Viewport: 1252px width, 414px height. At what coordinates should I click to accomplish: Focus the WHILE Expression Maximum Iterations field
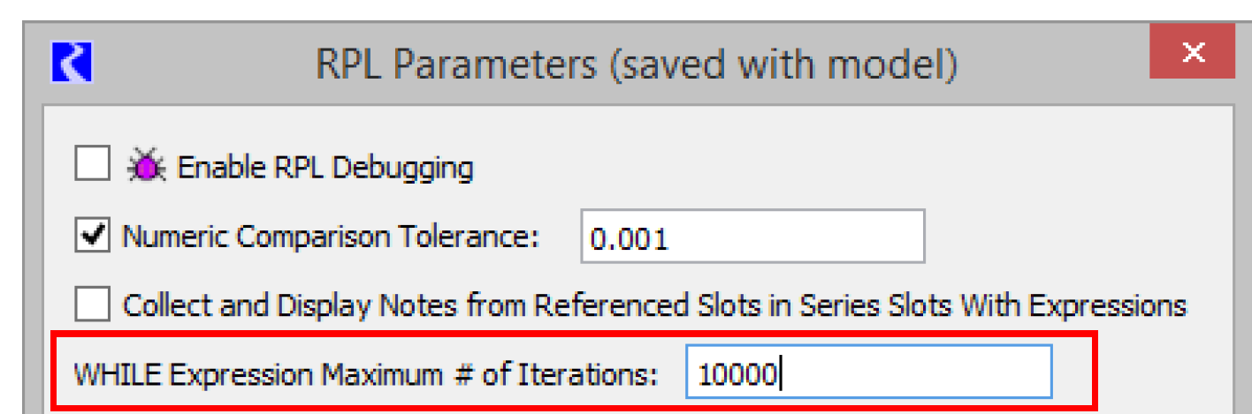[x=868, y=373]
